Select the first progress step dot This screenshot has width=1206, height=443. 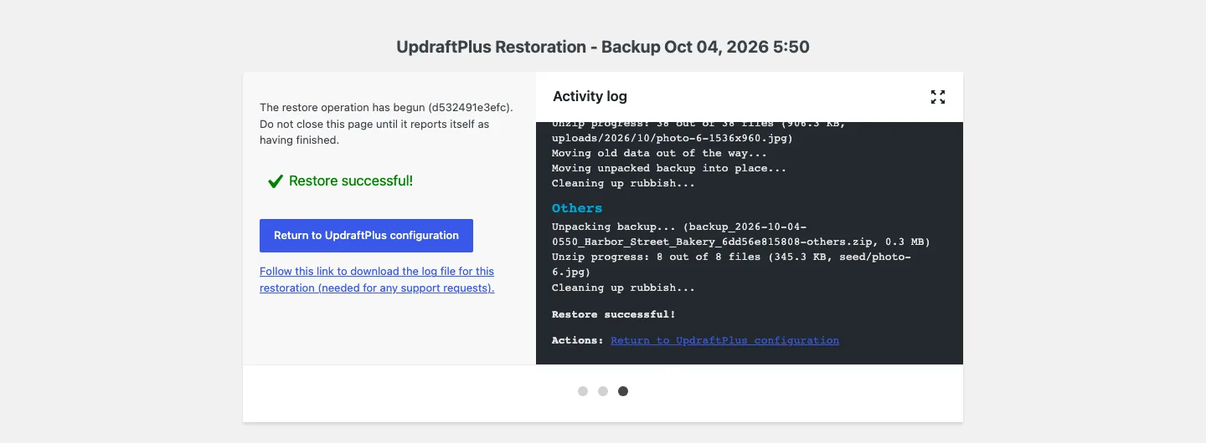(x=583, y=391)
